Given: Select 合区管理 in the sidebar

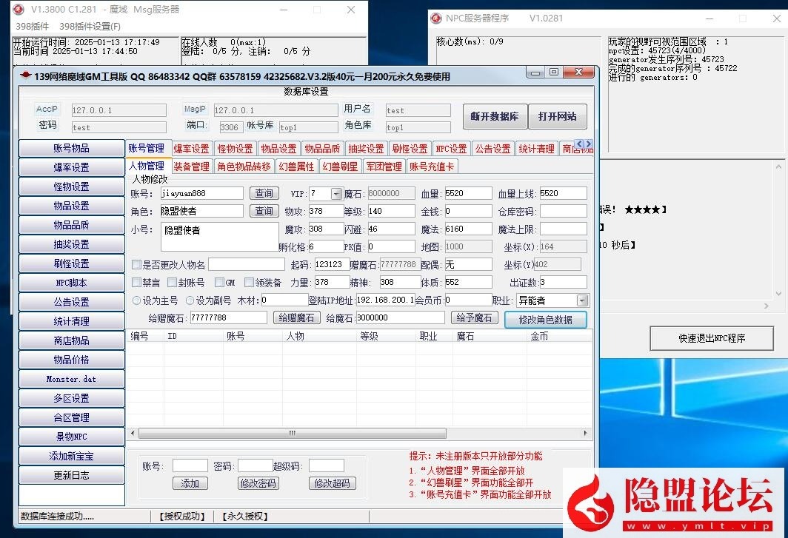Looking at the screenshot, I should point(71,417).
